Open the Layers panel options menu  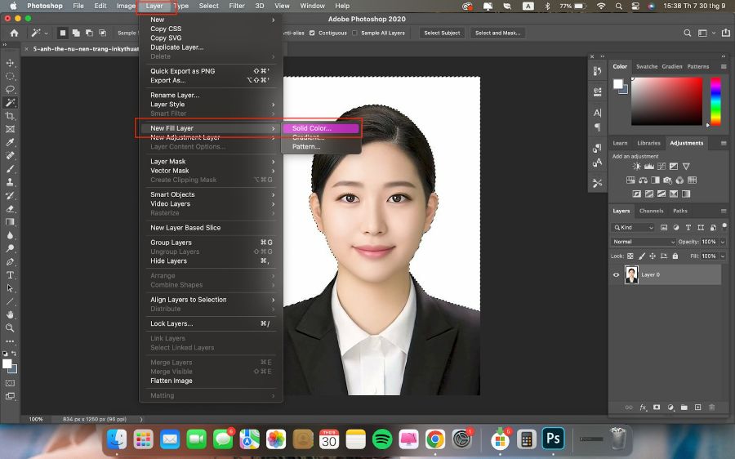click(724, 211)
